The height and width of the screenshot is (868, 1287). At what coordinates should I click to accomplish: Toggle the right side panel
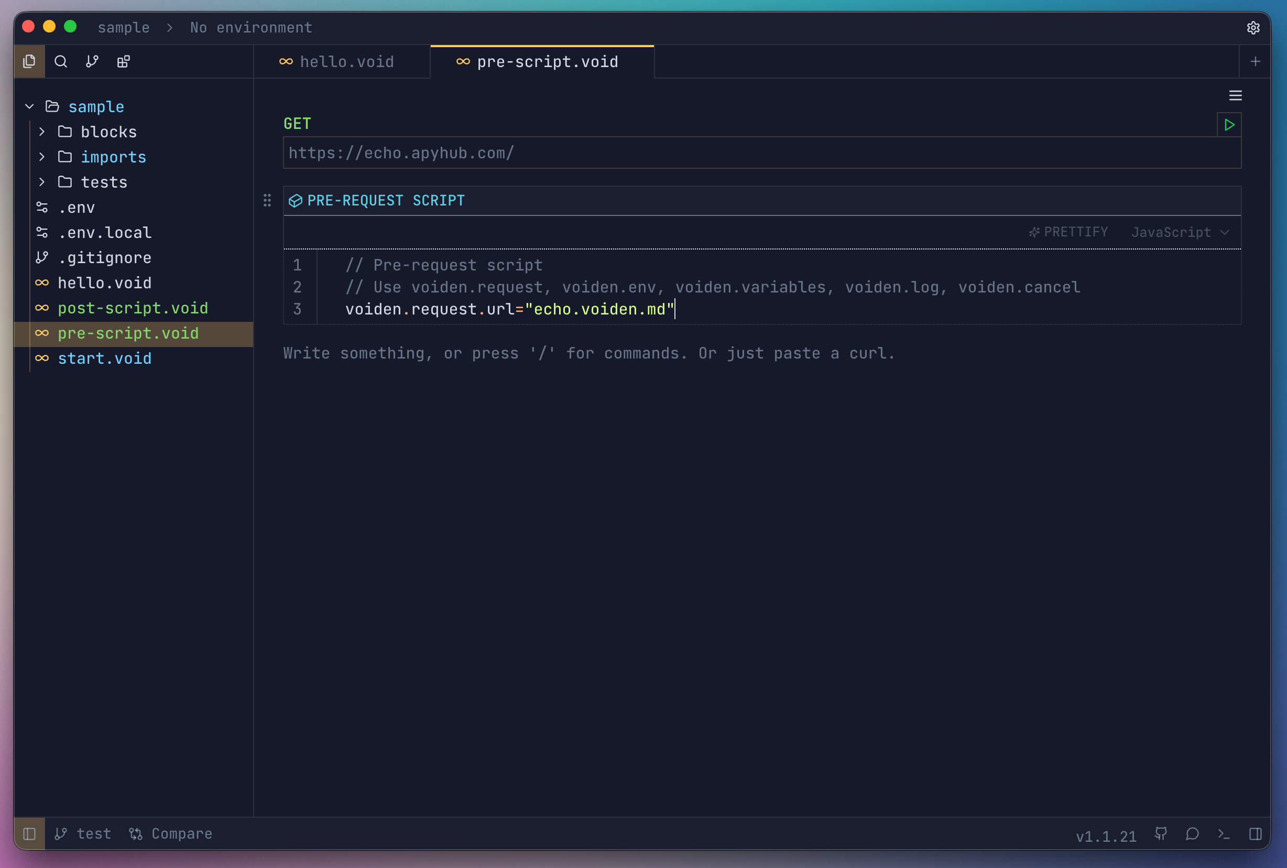(1255, 834)
